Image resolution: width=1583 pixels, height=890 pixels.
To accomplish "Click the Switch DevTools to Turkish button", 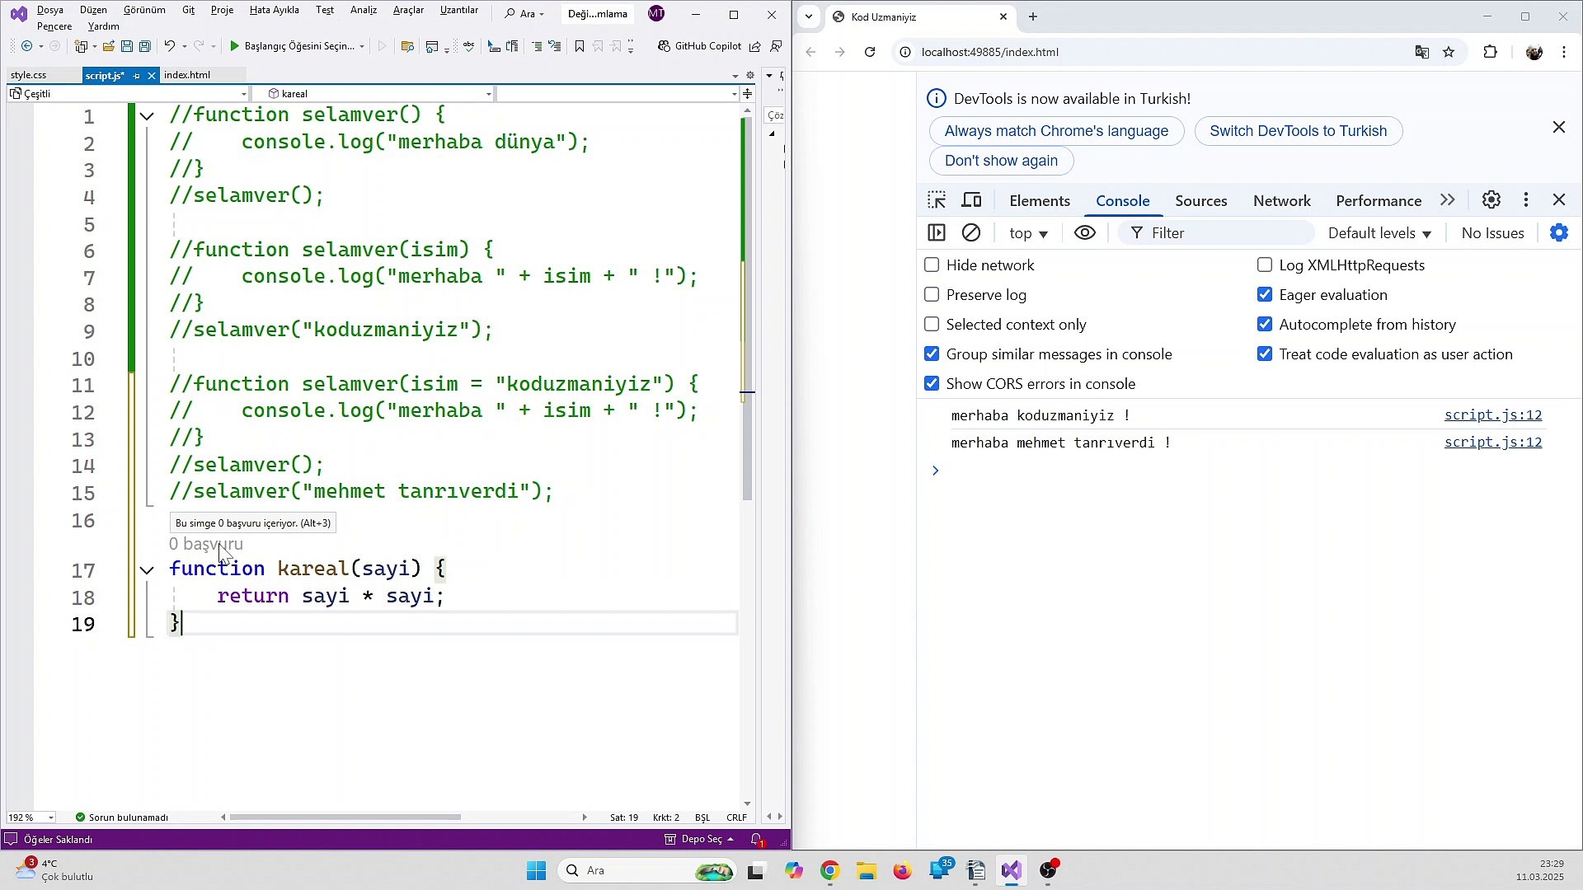I will point(1298,130).
